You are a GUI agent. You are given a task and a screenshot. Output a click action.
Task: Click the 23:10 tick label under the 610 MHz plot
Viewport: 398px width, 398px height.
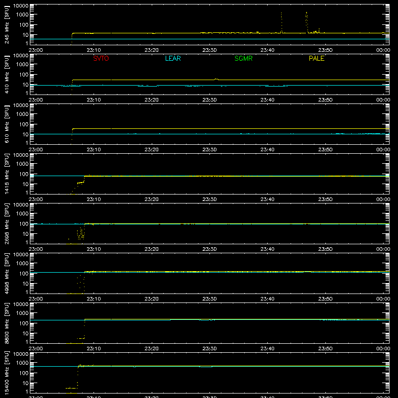point(94,150)
